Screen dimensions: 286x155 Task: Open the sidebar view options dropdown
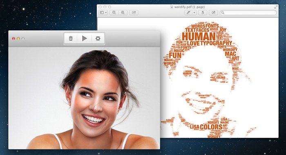coord(103,13)
